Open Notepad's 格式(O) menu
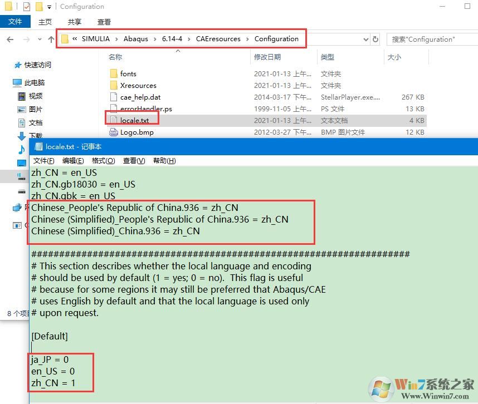Screen dimensions: 478x404 [x=103, y=161]
